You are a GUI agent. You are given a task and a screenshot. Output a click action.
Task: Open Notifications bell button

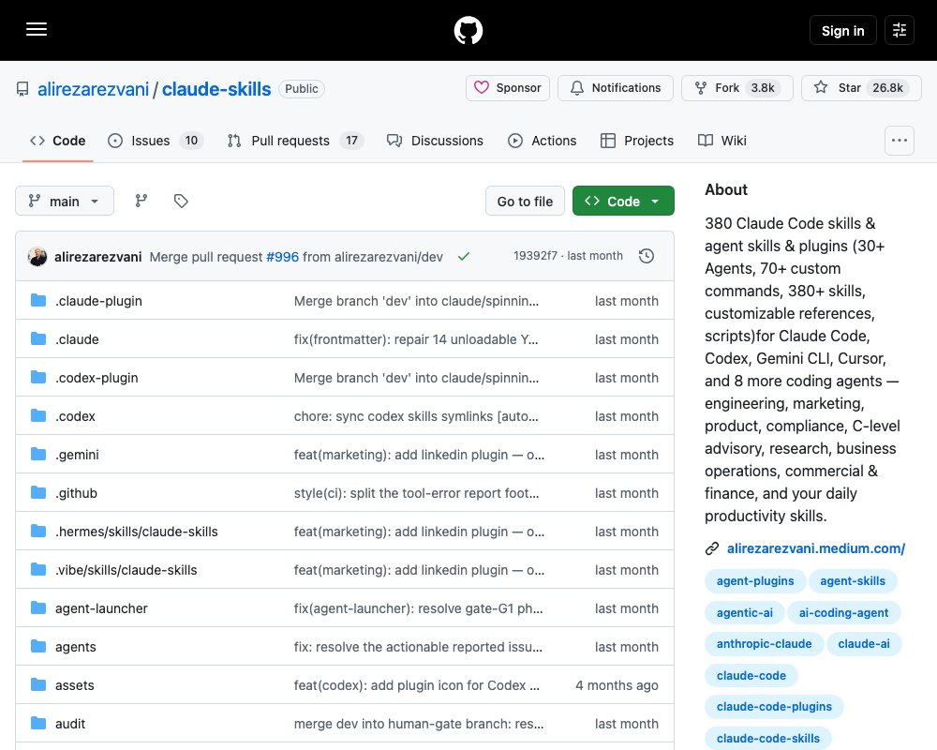[616, 88]
